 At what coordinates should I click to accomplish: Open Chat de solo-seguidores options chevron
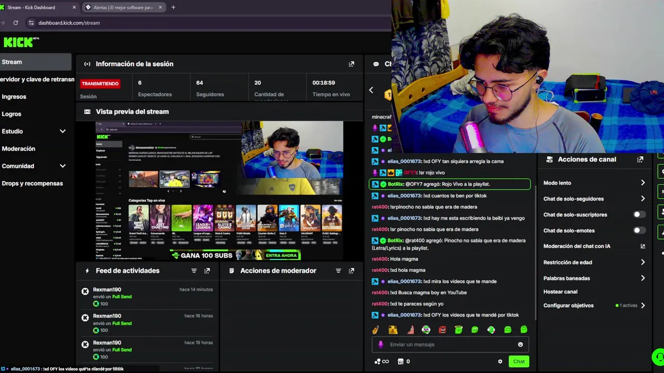point(643,198)
